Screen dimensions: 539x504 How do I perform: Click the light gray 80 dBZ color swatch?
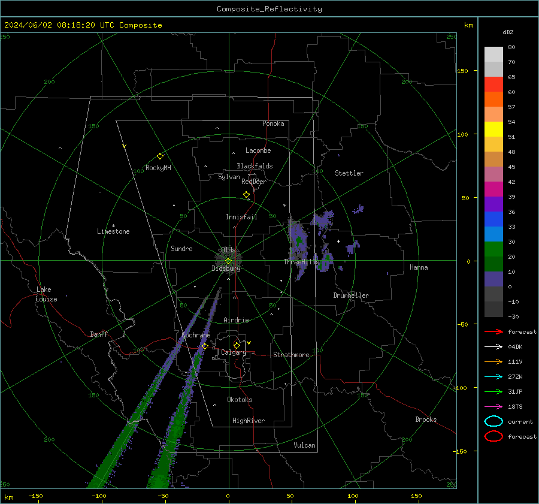[493, 54]
